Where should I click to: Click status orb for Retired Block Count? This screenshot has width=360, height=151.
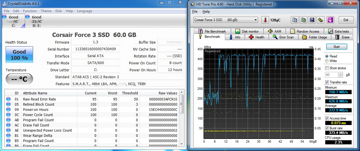(x=8, y=104)
